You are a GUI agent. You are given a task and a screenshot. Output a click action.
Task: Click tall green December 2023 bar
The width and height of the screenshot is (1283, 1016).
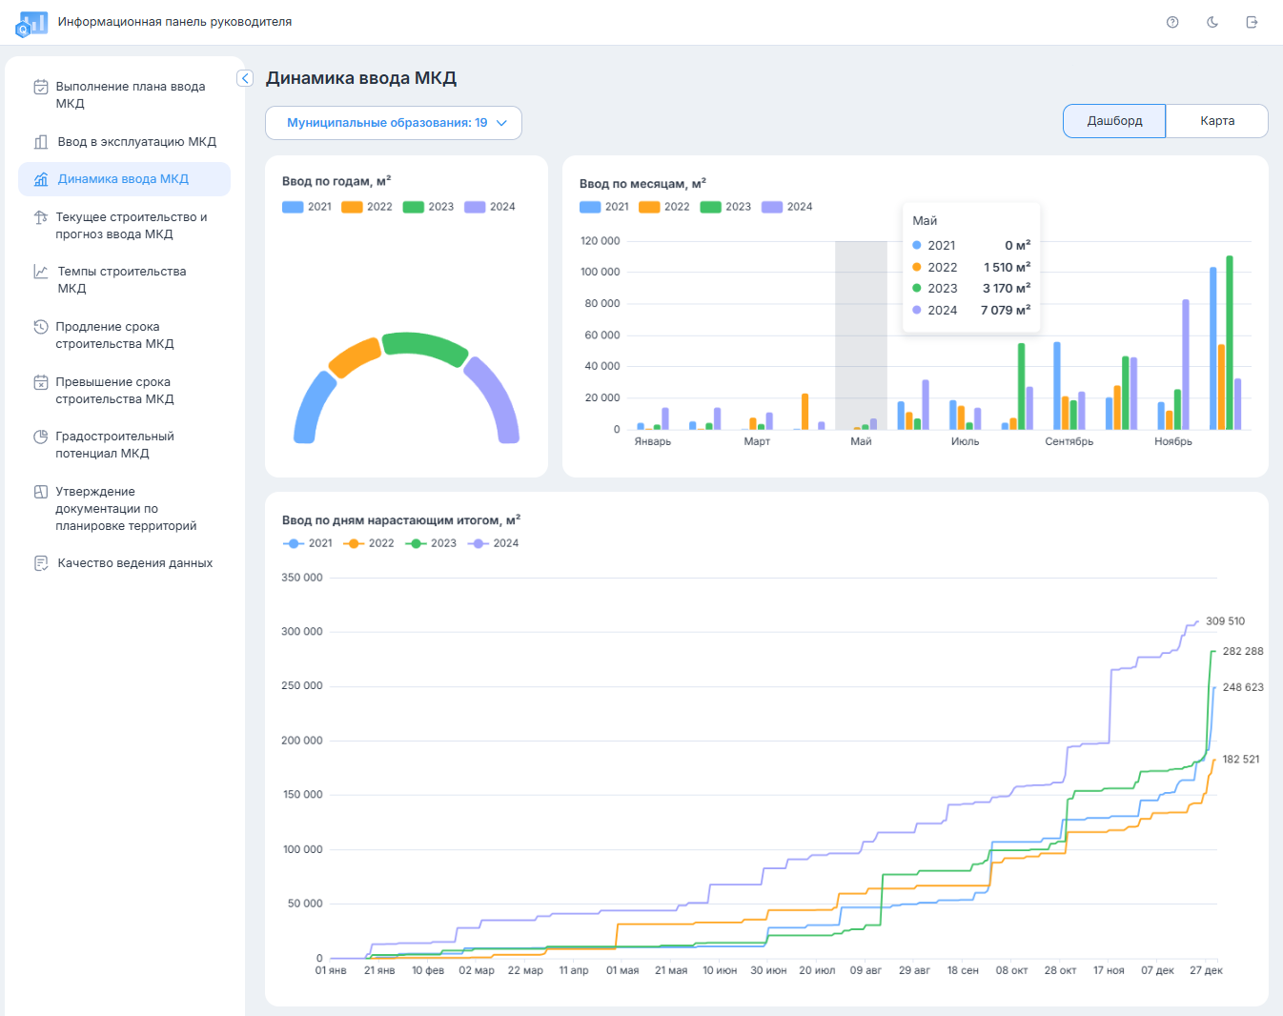pos(1230,343)
